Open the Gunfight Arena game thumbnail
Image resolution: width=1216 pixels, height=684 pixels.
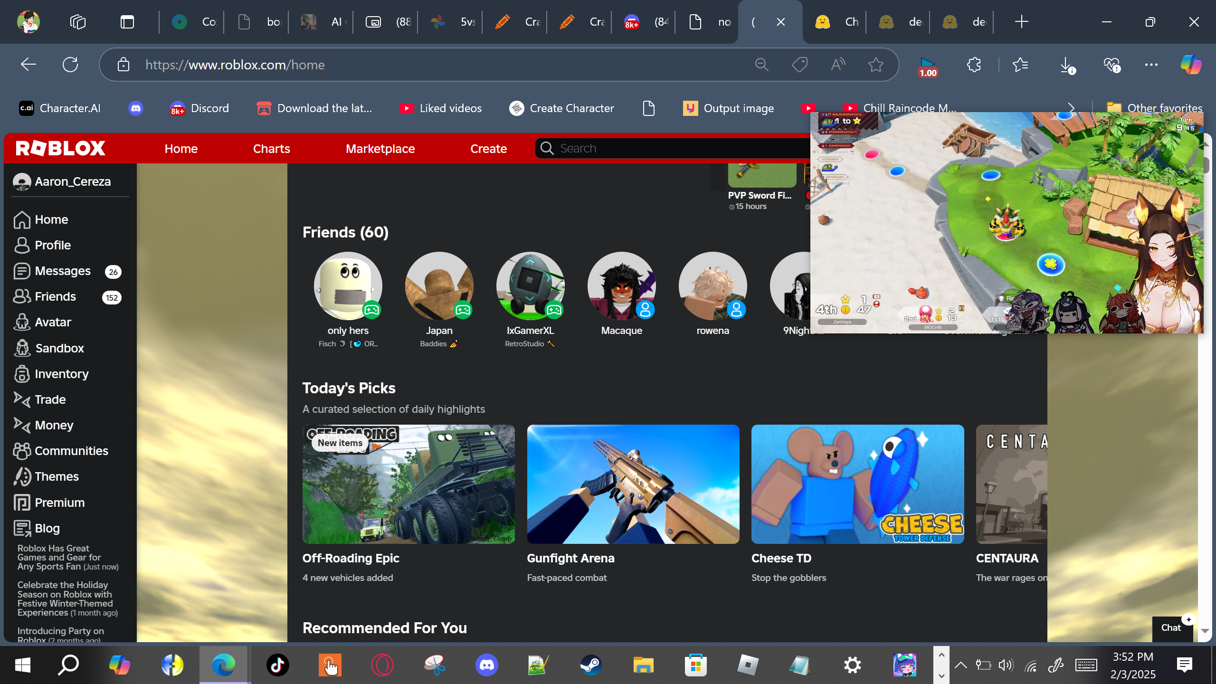click(x=633, y=484)
